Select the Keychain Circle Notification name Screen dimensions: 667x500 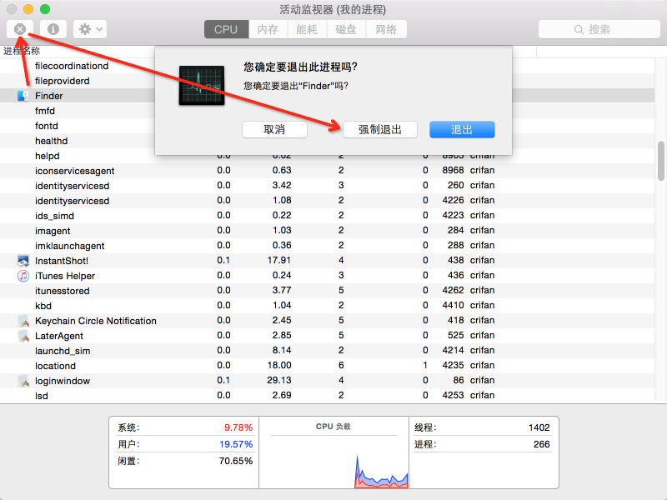click(96, 321)
